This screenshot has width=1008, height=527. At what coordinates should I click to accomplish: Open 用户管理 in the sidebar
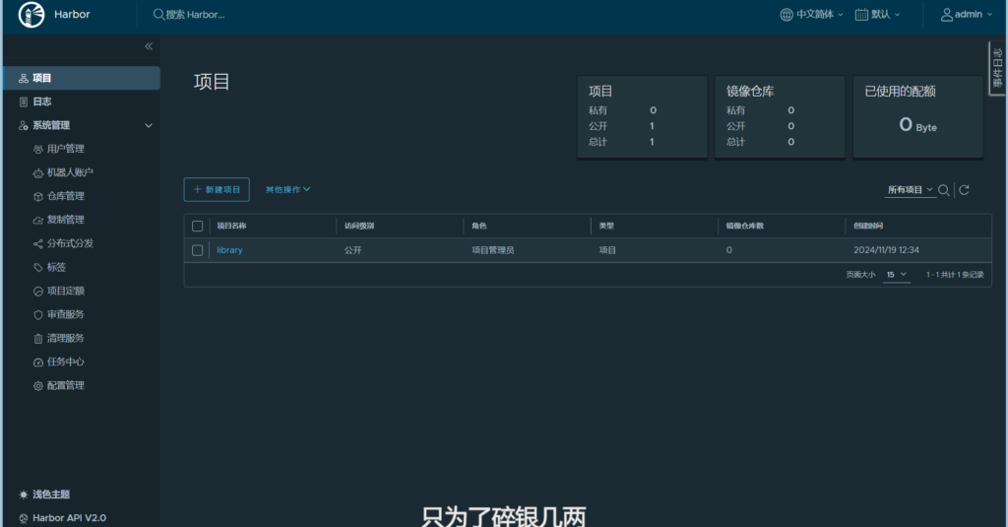point(65,149)
